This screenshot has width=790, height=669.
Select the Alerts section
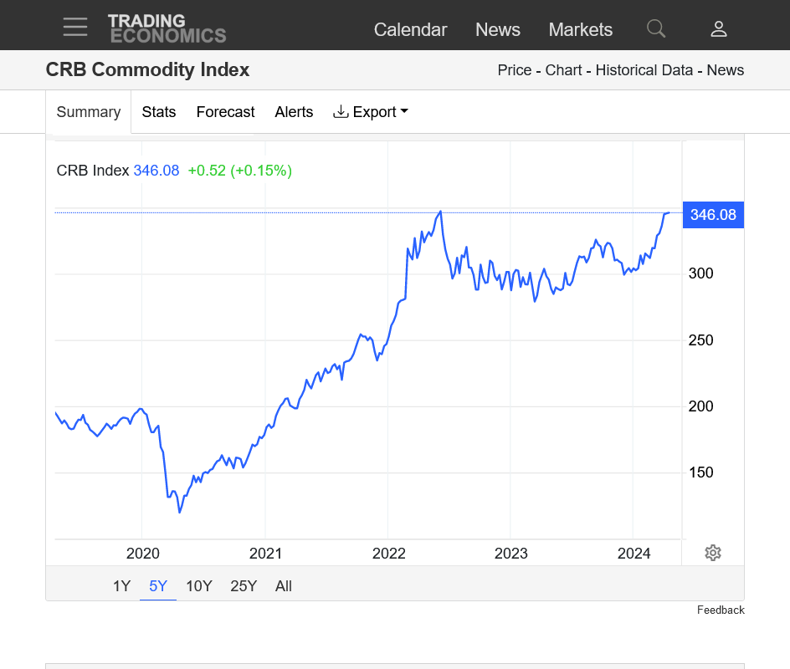click(294, 111)
